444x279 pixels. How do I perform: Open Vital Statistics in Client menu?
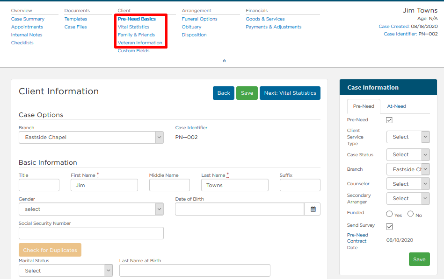(133, 27)
